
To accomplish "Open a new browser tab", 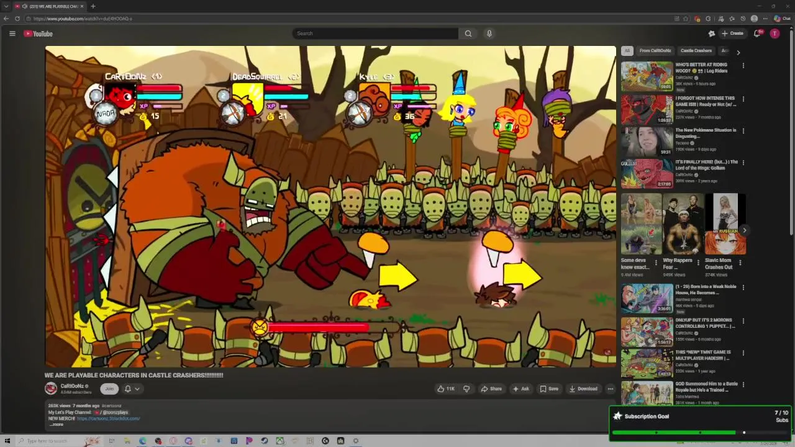I will pos(93,6).
